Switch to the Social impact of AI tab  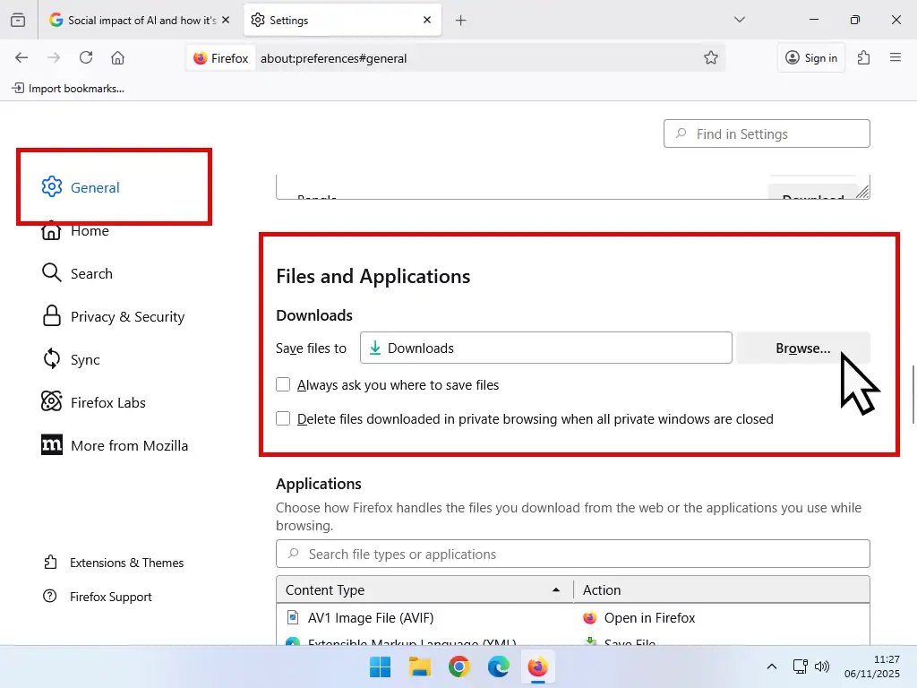(x=134, y=19)
